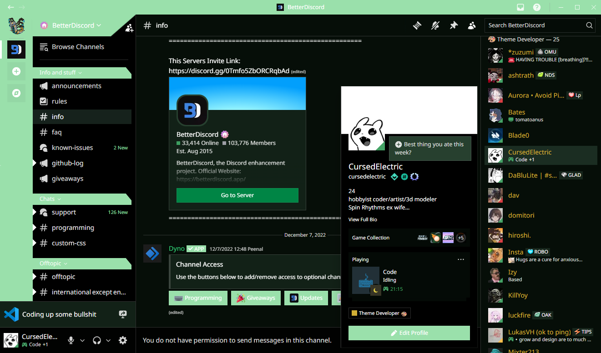Click the Visual Studio Code activity icon
The height and width of the screenshot is (353, 601).
(11, 314)
